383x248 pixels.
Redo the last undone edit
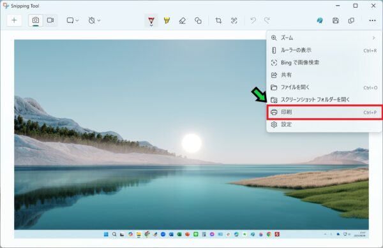tap(267, 21)
